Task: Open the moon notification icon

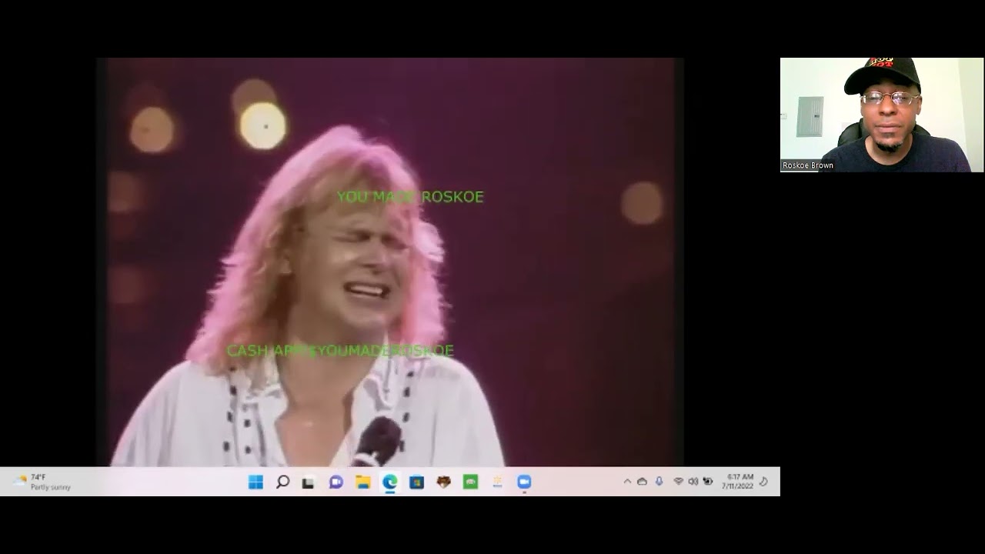Action: coord(763,482)
